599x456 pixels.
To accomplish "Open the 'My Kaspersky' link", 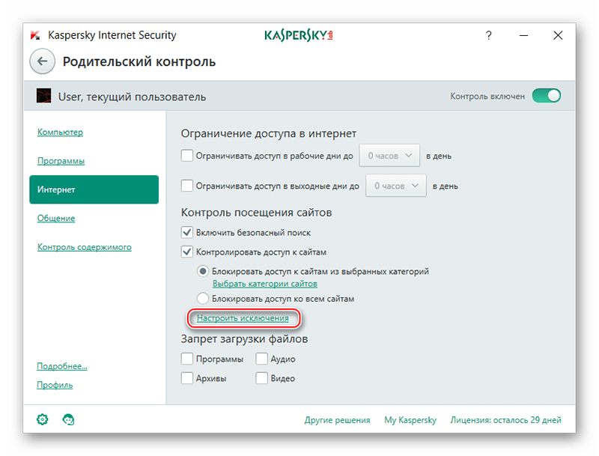I will [410, 420].
